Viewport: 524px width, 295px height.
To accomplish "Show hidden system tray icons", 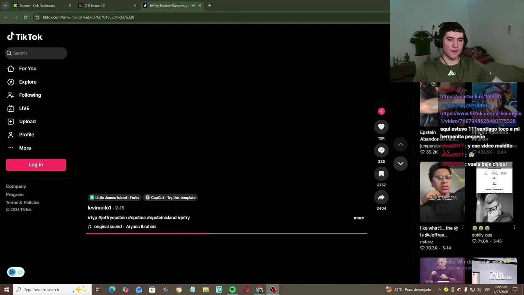I will pos(440,290).
